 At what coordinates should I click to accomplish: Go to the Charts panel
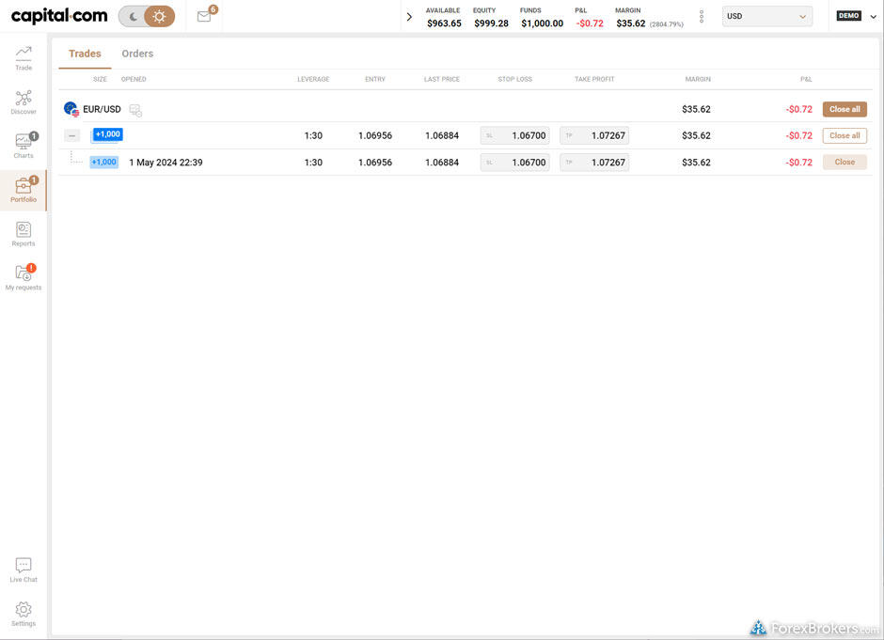click(24, 145)
